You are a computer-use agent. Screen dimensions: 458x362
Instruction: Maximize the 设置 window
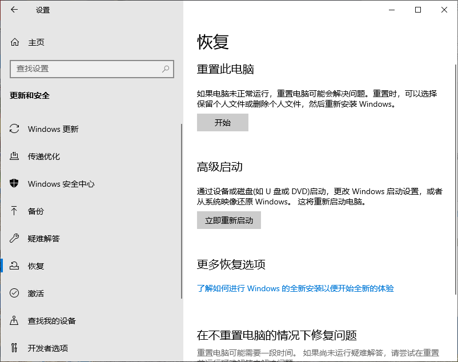(418, 10)
